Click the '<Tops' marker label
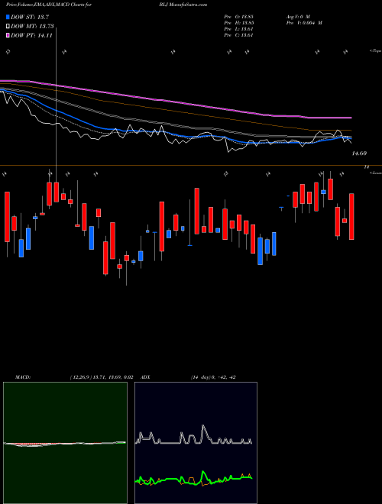This screenshot has width=382, height=504. tap(375, 51)
